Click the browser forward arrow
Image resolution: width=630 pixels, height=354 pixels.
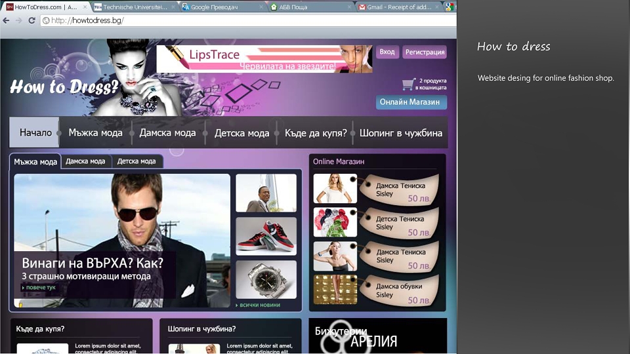pyautogui.click(x=18, y=20)
